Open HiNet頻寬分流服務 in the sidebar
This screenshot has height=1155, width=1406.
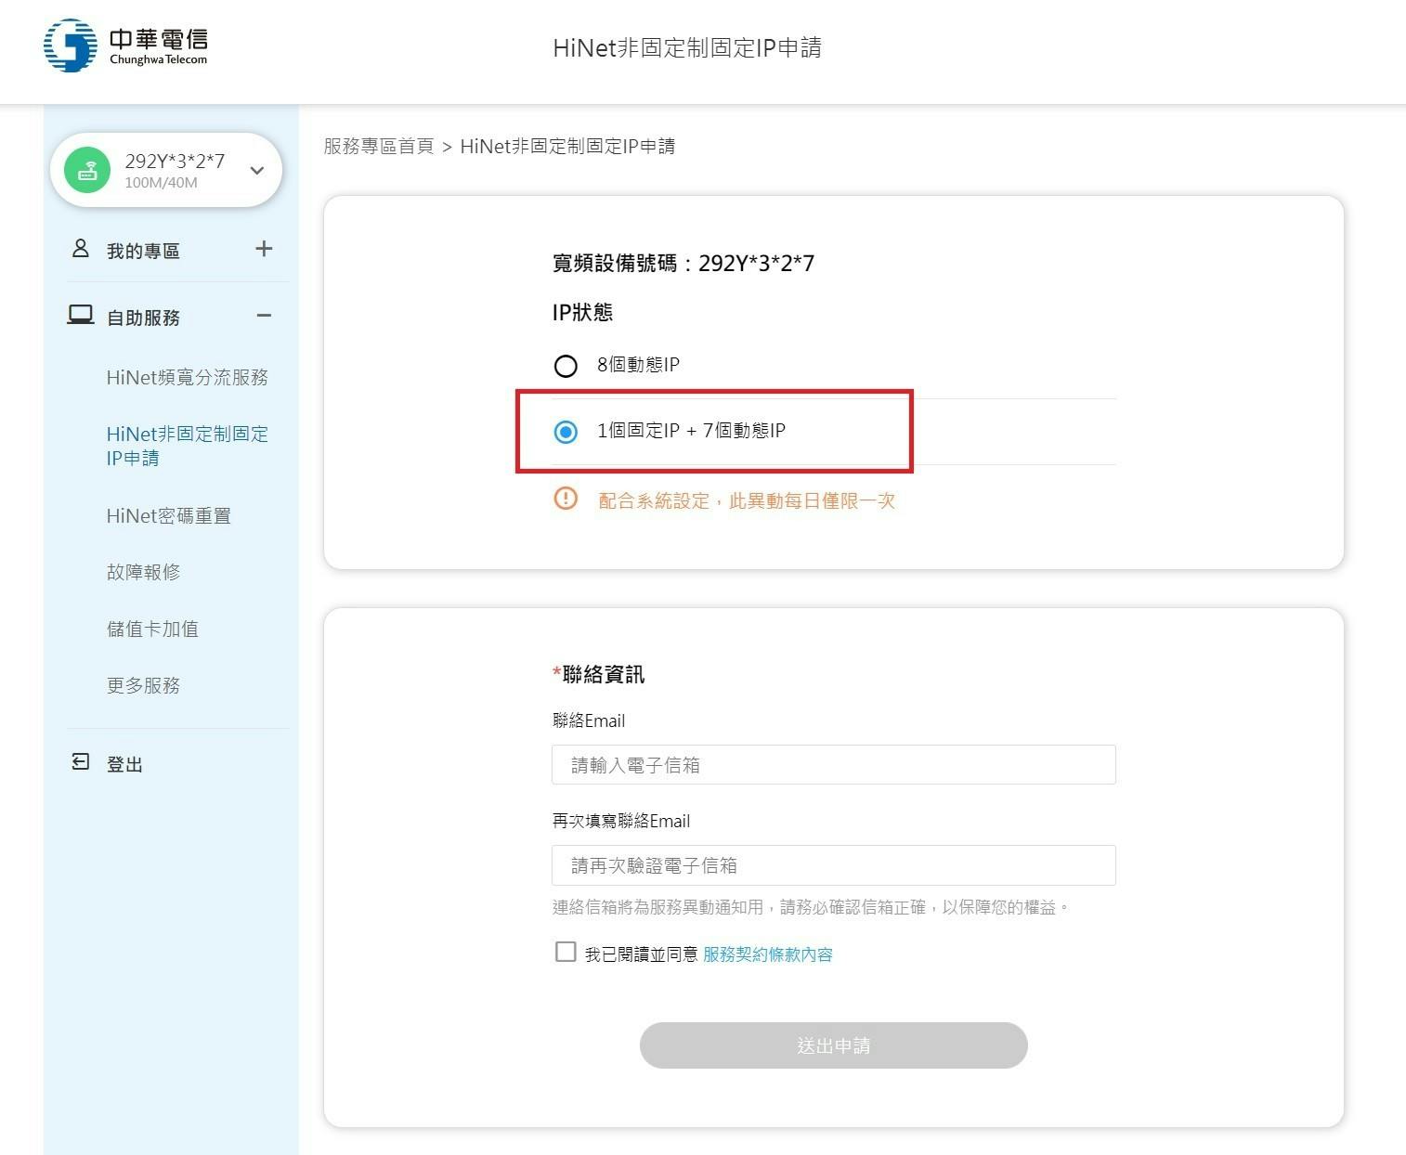[x=188, y=377]
